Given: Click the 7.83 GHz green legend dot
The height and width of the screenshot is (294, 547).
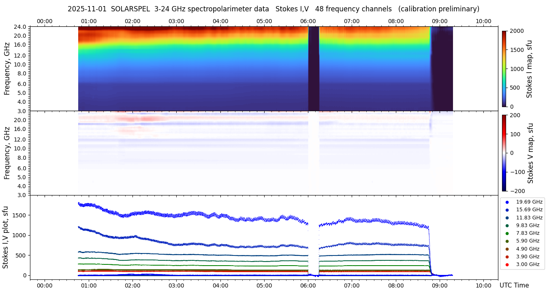Looking at the screenshot, I should pyautogui.click(x=507, y=233).
